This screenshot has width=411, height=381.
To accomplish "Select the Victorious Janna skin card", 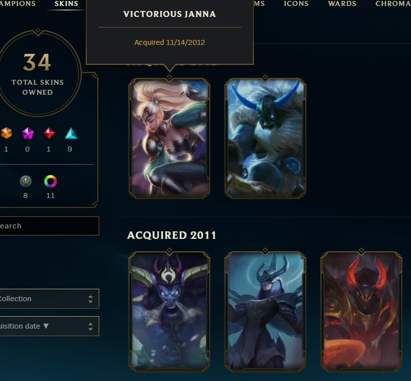I will click(169, 138).
